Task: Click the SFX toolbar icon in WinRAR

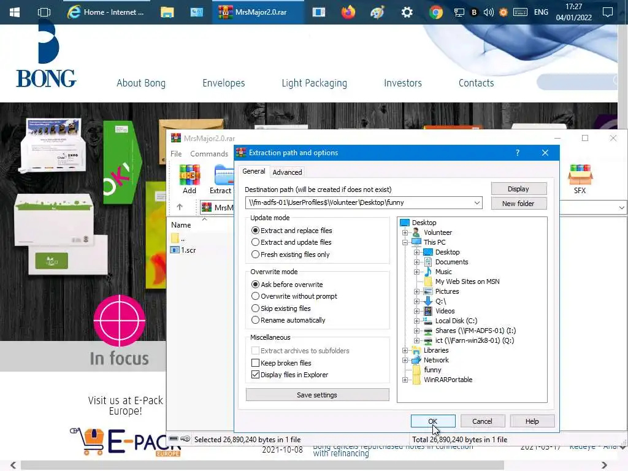Action: pos(580,179)
